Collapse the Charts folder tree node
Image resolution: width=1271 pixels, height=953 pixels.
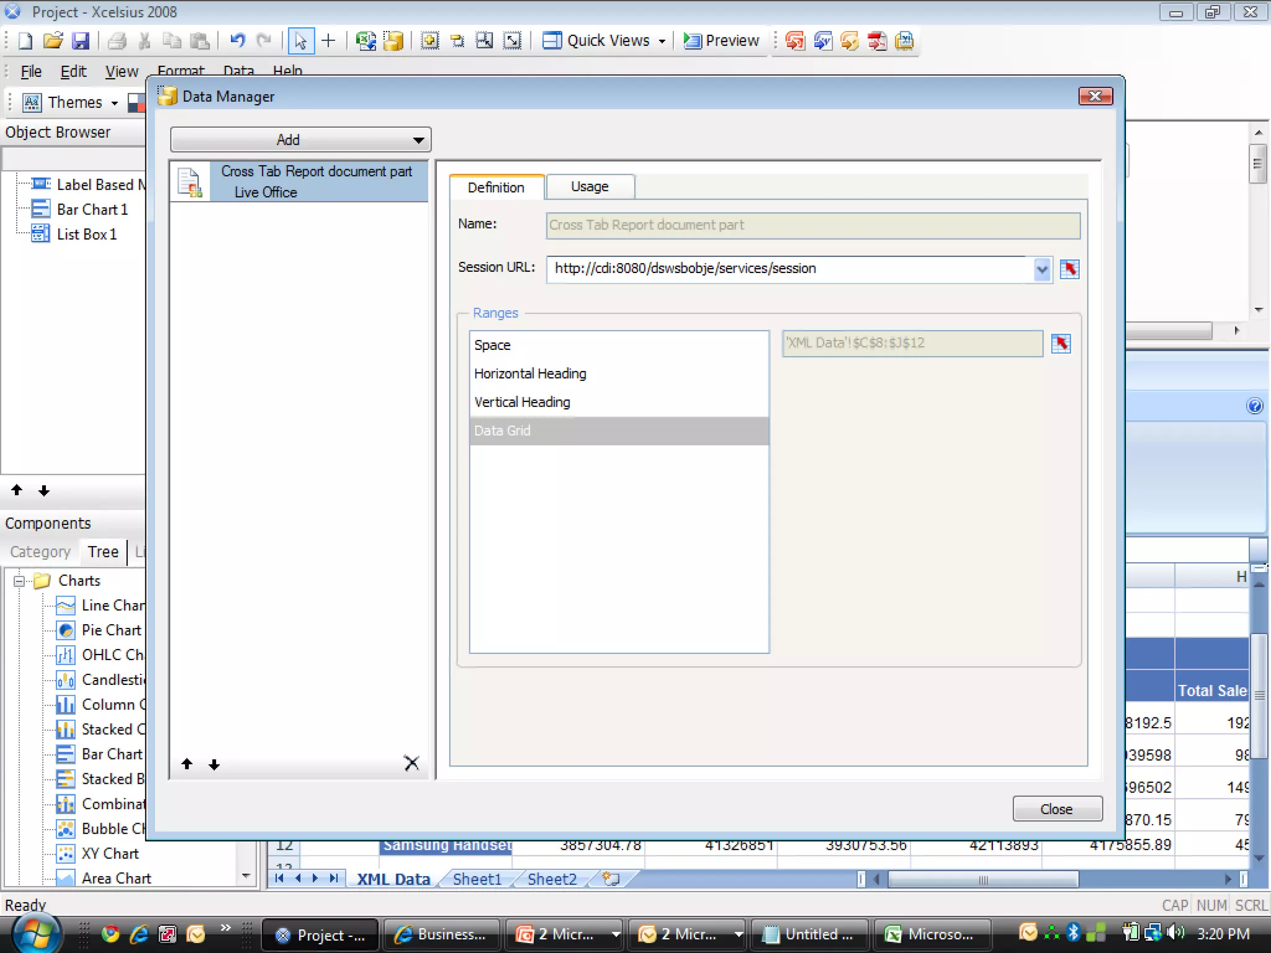click(19, 581)
